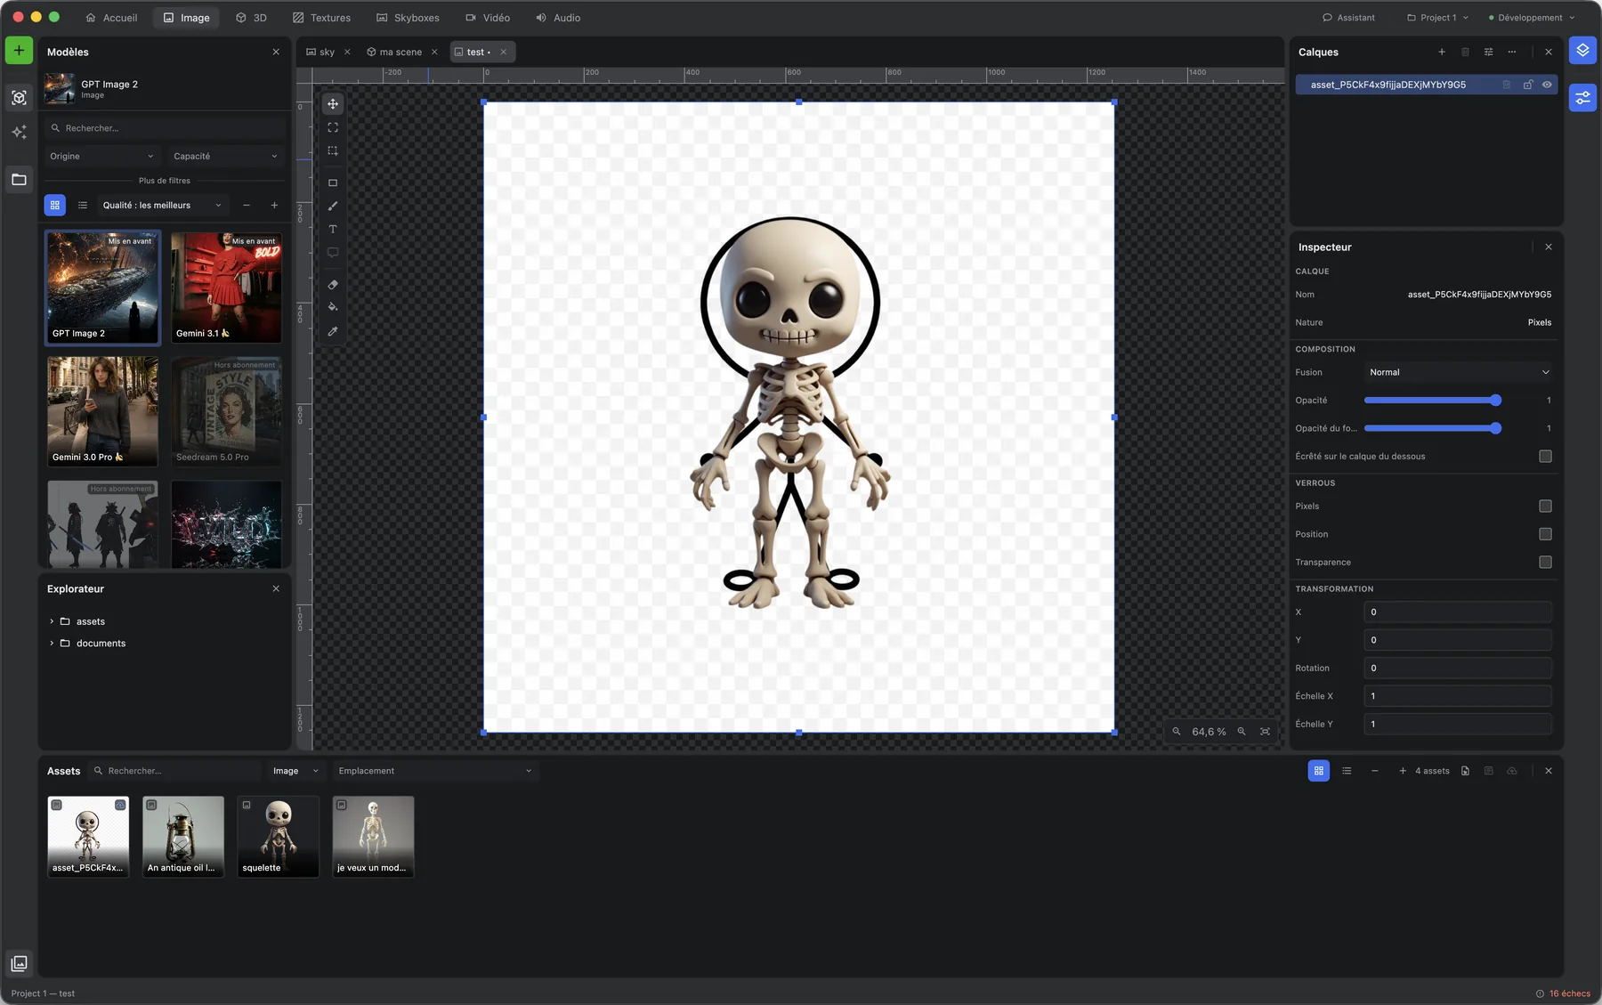
Task: Select the Eraser tool
Action: tap(333, 285)
